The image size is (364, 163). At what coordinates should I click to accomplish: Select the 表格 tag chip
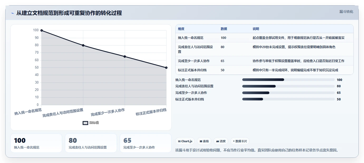pyautogui.click(x=204, y=141)
